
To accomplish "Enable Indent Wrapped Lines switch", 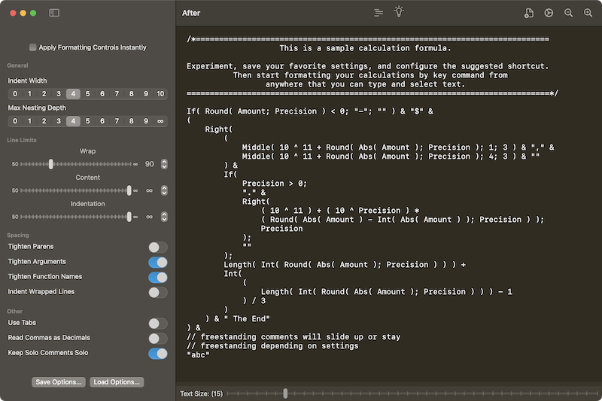I will tap(158, 293).
